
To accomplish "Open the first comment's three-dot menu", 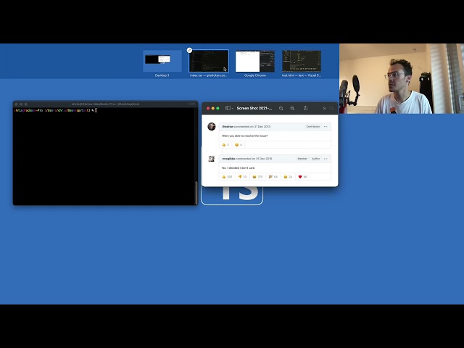I will click(x=326, y=127).
